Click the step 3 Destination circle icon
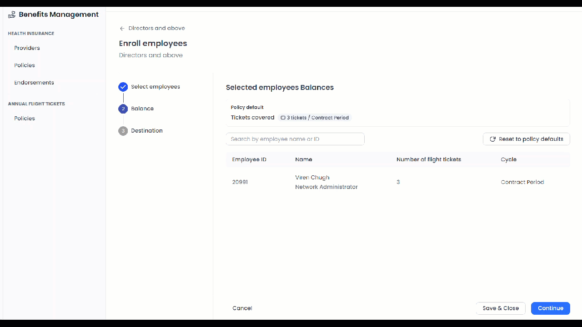Viewport: 582px width, 327px height. [123, 131]
